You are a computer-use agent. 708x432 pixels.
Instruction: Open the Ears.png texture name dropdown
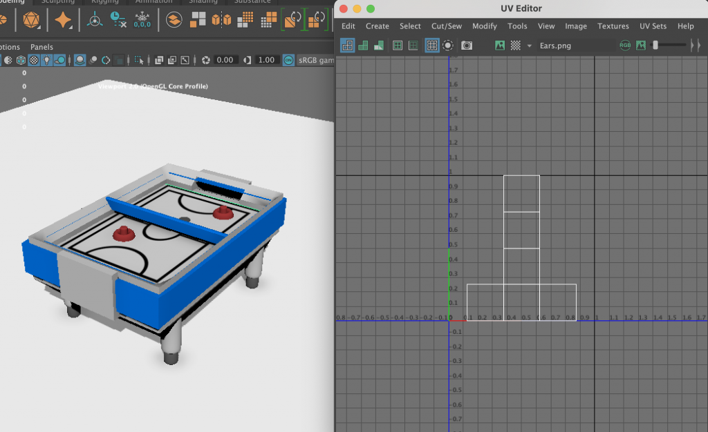tap(555, 46)
